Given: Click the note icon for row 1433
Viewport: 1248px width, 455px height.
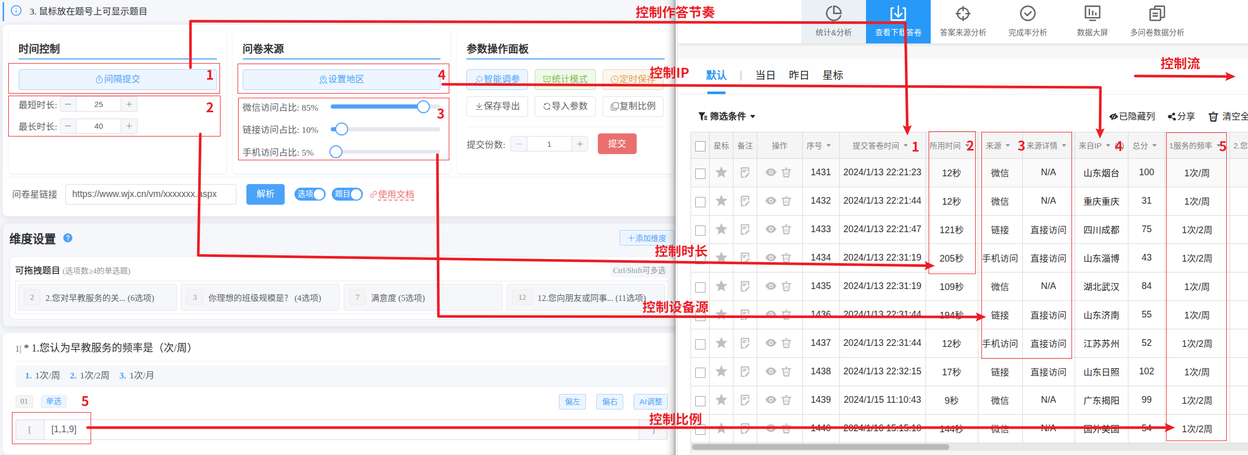Looking at the screenshot, I should (745, 230).
